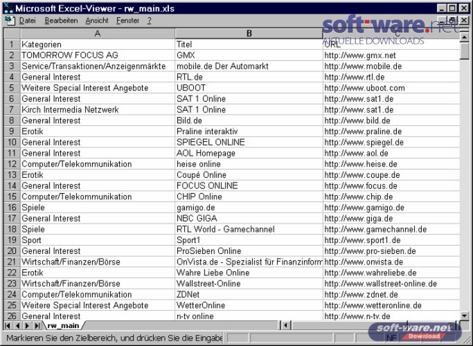
Task: Select NBC GIGA cell
Action: pyautogui.click(x=249, y=218)
